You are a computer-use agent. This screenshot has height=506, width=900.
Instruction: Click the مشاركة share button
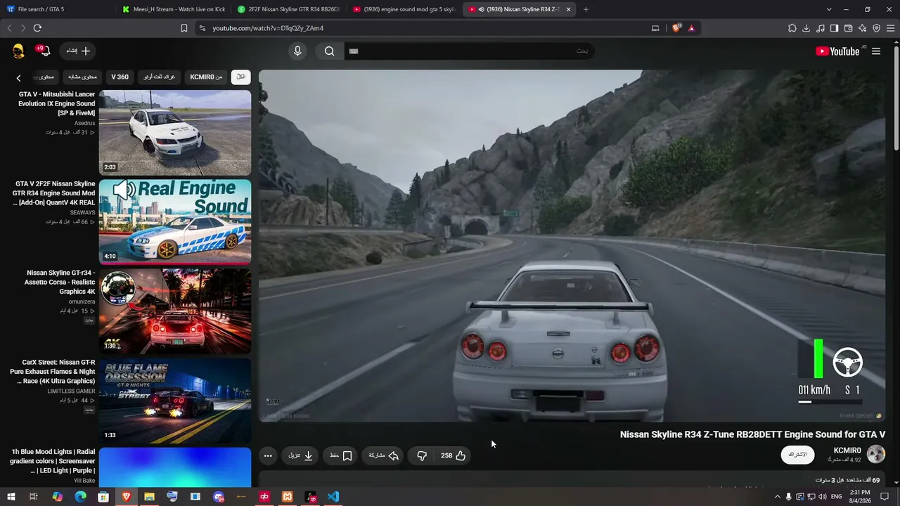tap(384, 455)
